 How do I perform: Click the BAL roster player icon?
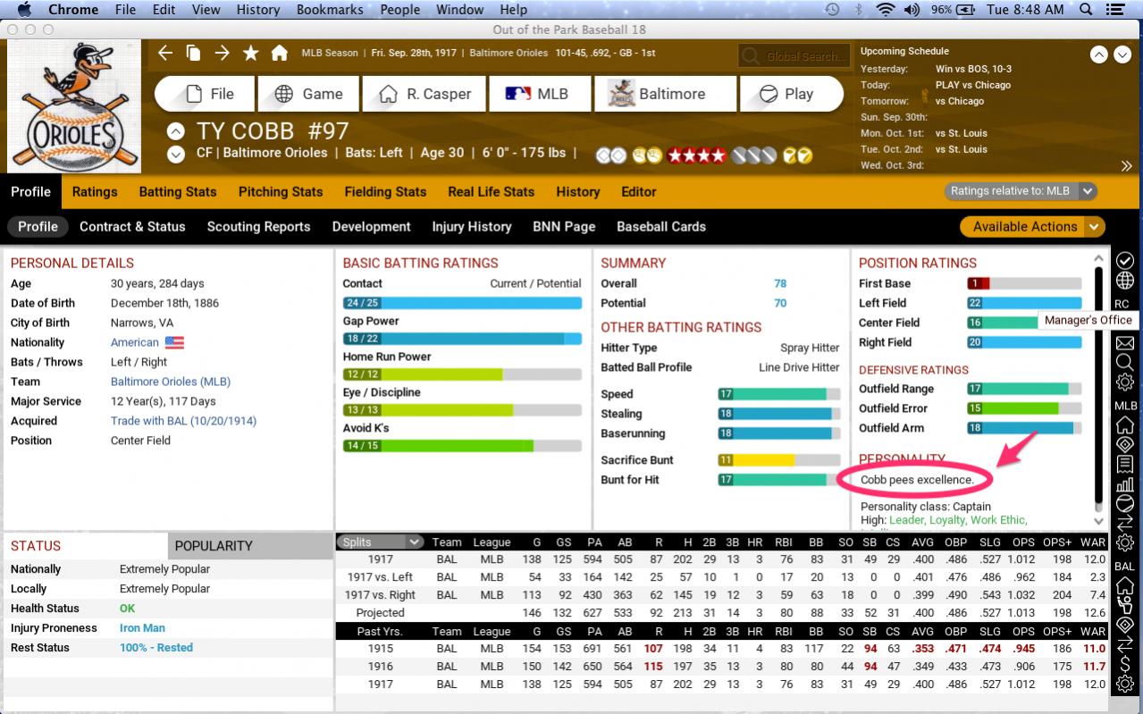[1125, 605]
